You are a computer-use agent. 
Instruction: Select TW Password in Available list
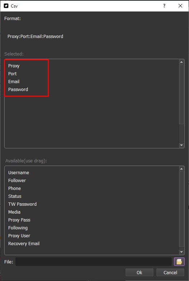22,204
